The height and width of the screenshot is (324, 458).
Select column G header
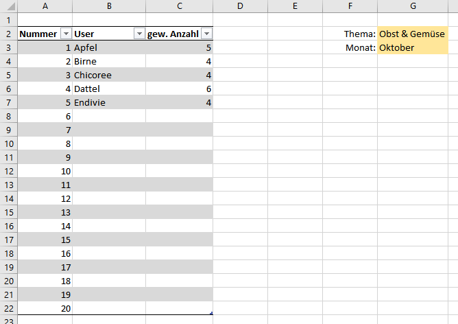point(413,6)
